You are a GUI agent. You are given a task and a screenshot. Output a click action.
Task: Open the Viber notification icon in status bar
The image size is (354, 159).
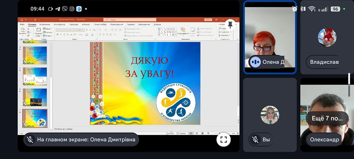click(x=65, y=9)
